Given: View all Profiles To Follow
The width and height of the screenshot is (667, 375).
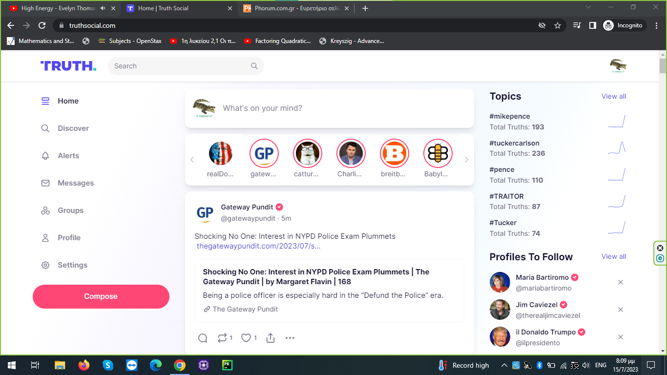Looking at the screenshot, I should tap(614, 256).
